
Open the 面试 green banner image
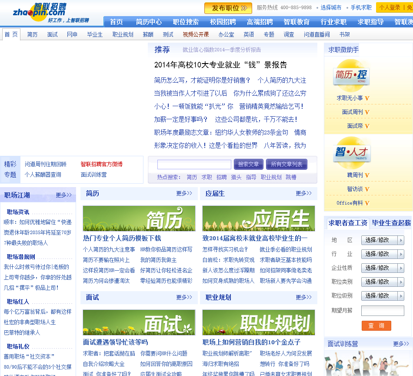[139, 322]
